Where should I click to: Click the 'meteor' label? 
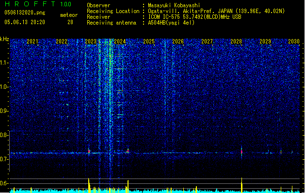[69, 15]
